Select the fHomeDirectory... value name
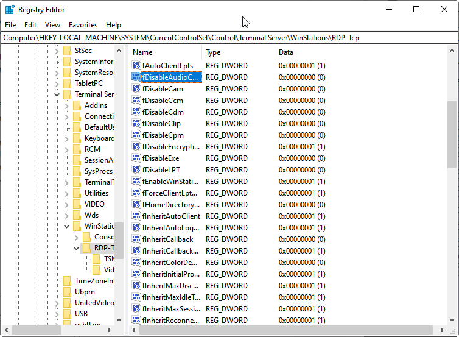459x337 pixels. [x=171, y=205]
